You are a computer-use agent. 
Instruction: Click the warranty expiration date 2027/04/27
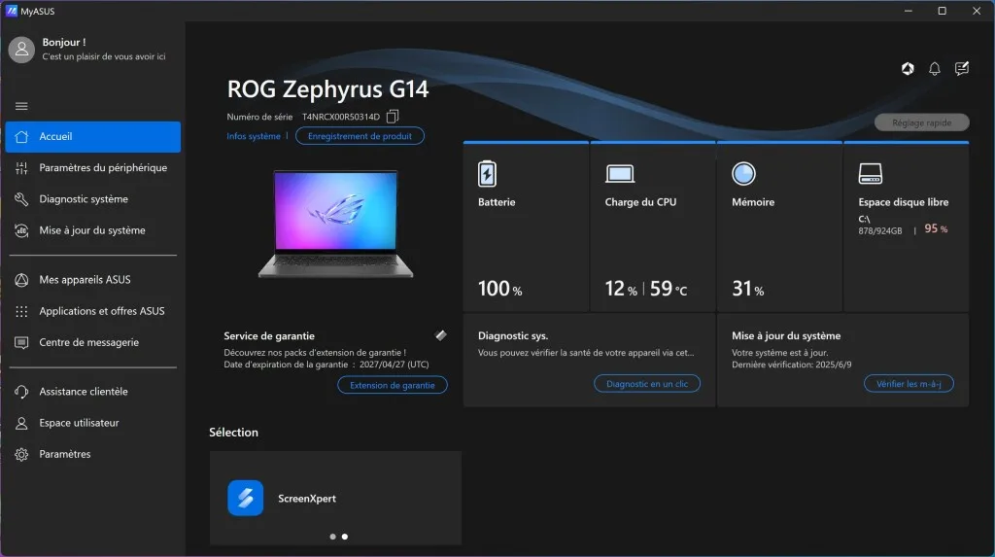(395, 365)
